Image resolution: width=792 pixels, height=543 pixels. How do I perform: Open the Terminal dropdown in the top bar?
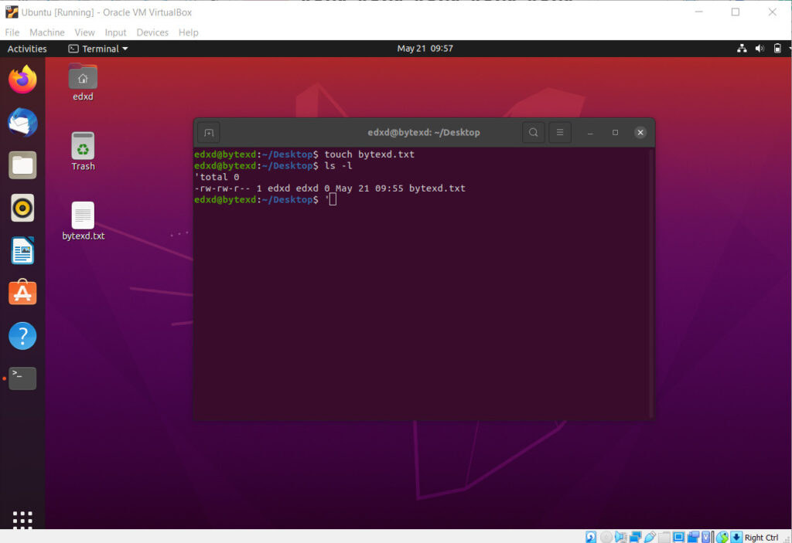(97, 48)
